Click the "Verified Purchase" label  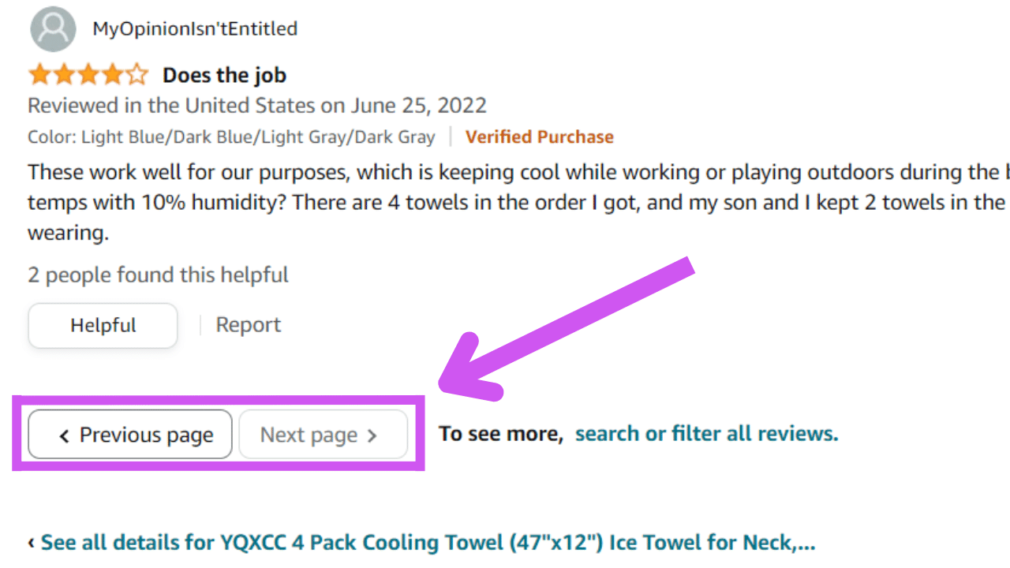coord(539,137)
